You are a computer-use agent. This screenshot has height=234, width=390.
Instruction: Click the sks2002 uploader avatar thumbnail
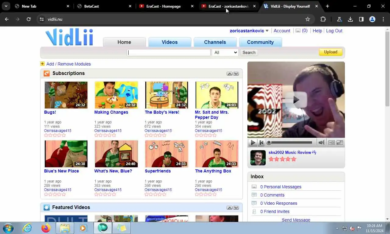click(x=258, y=158)
